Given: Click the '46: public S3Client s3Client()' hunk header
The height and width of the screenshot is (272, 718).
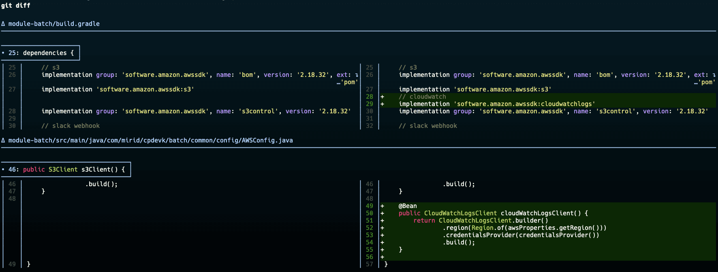Looking at the screenshot, I should pyautogui.click(x=66, y=170).
